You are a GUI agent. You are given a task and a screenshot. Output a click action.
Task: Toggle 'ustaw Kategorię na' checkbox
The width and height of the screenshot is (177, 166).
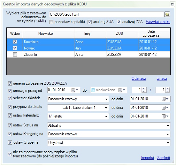point(10,134)
